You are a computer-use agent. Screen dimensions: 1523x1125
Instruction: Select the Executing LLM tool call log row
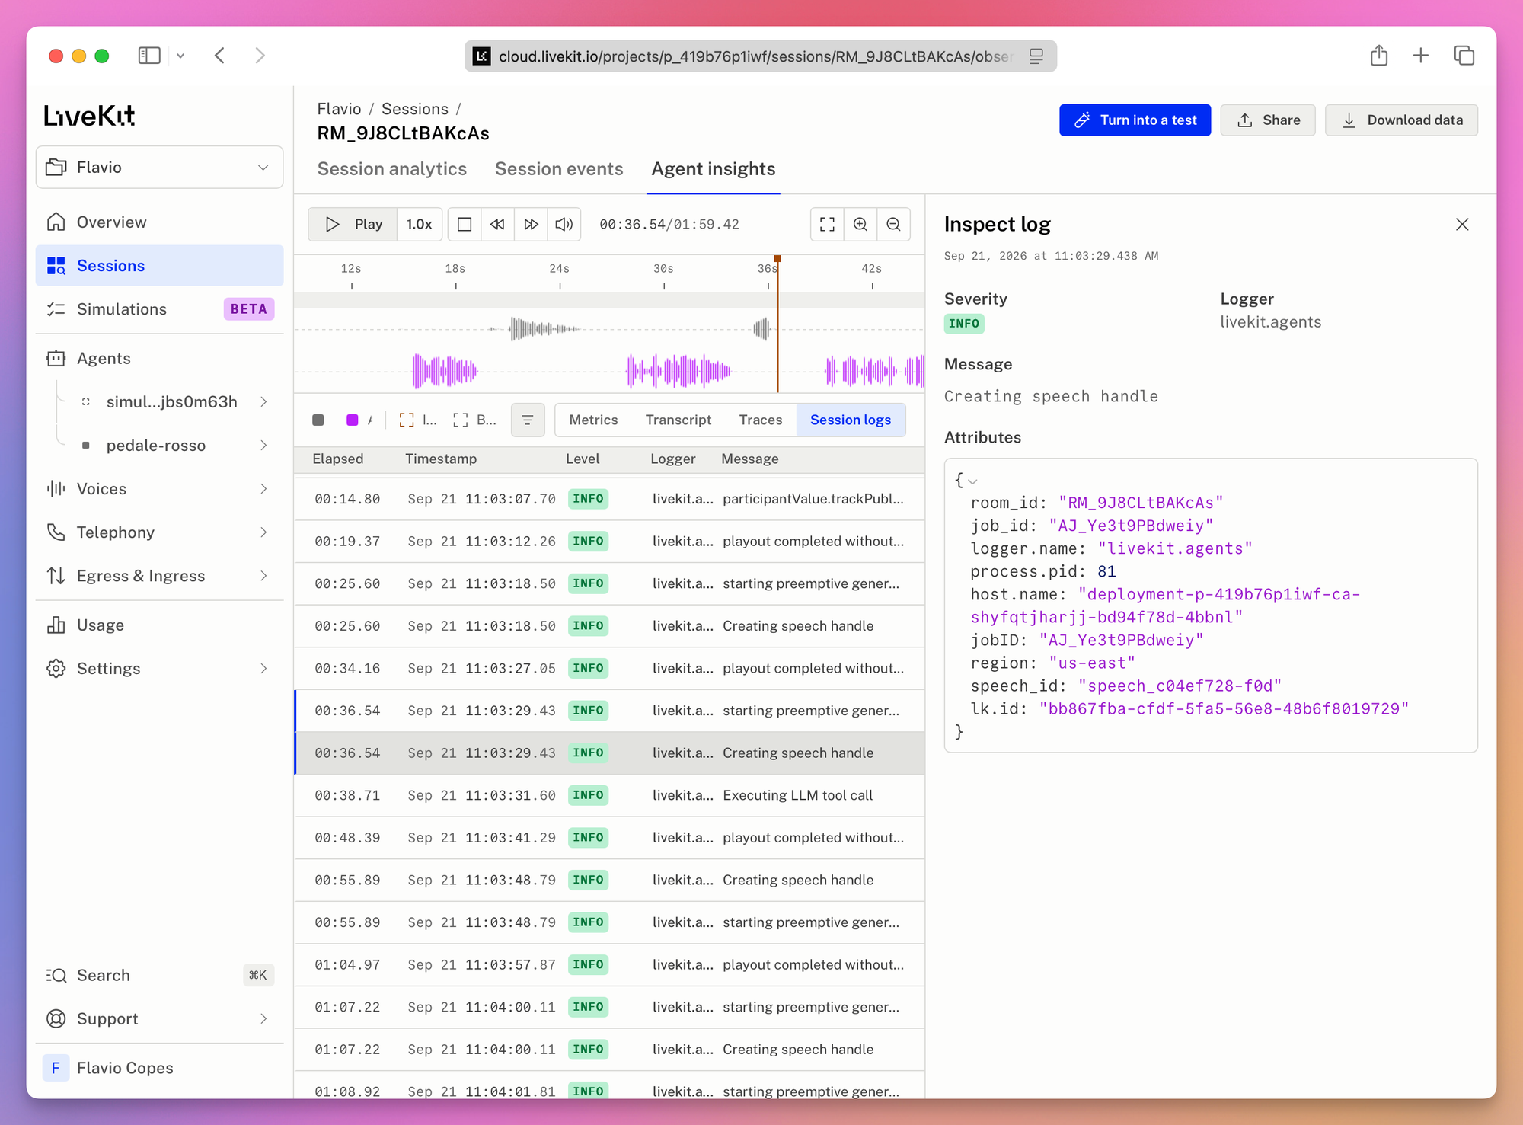[610, 795]
